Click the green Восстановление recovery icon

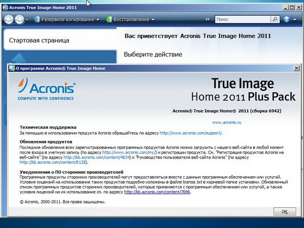[109, 19]
